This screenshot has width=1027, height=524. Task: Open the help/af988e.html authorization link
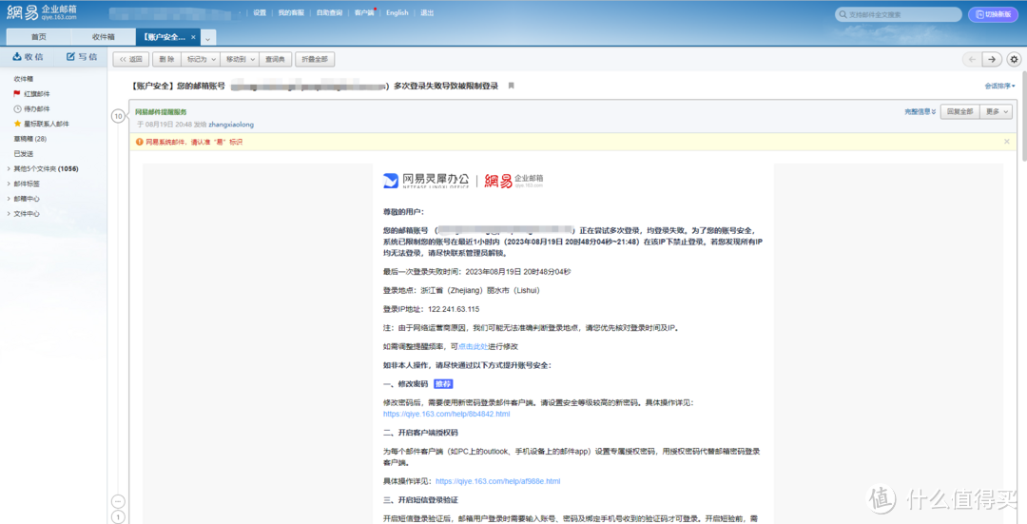(x=497, y=481)
